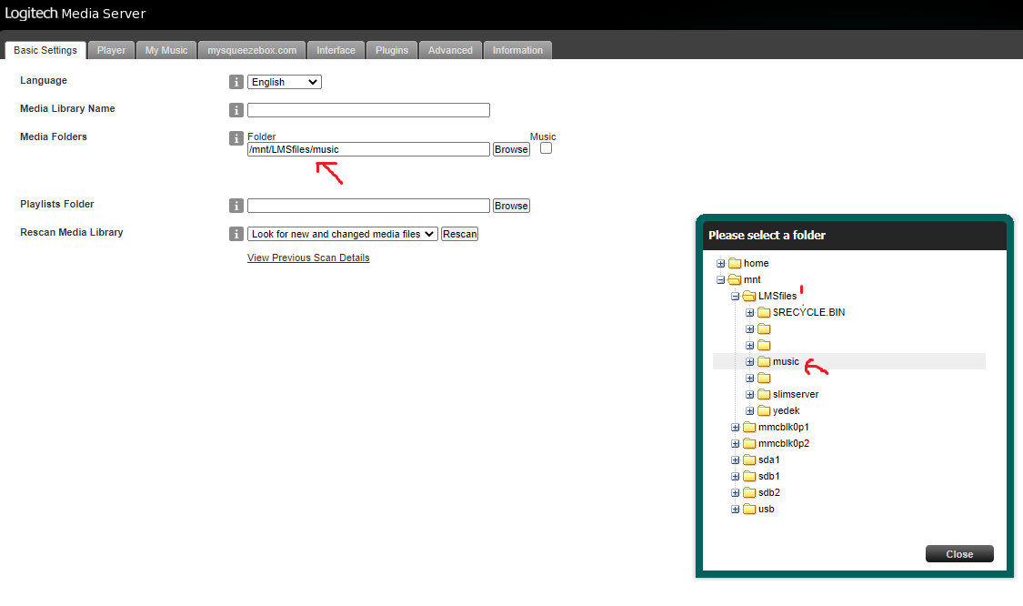Select the usb folder icon
This screenshot has height=606, width=1023.
point(749,509)
